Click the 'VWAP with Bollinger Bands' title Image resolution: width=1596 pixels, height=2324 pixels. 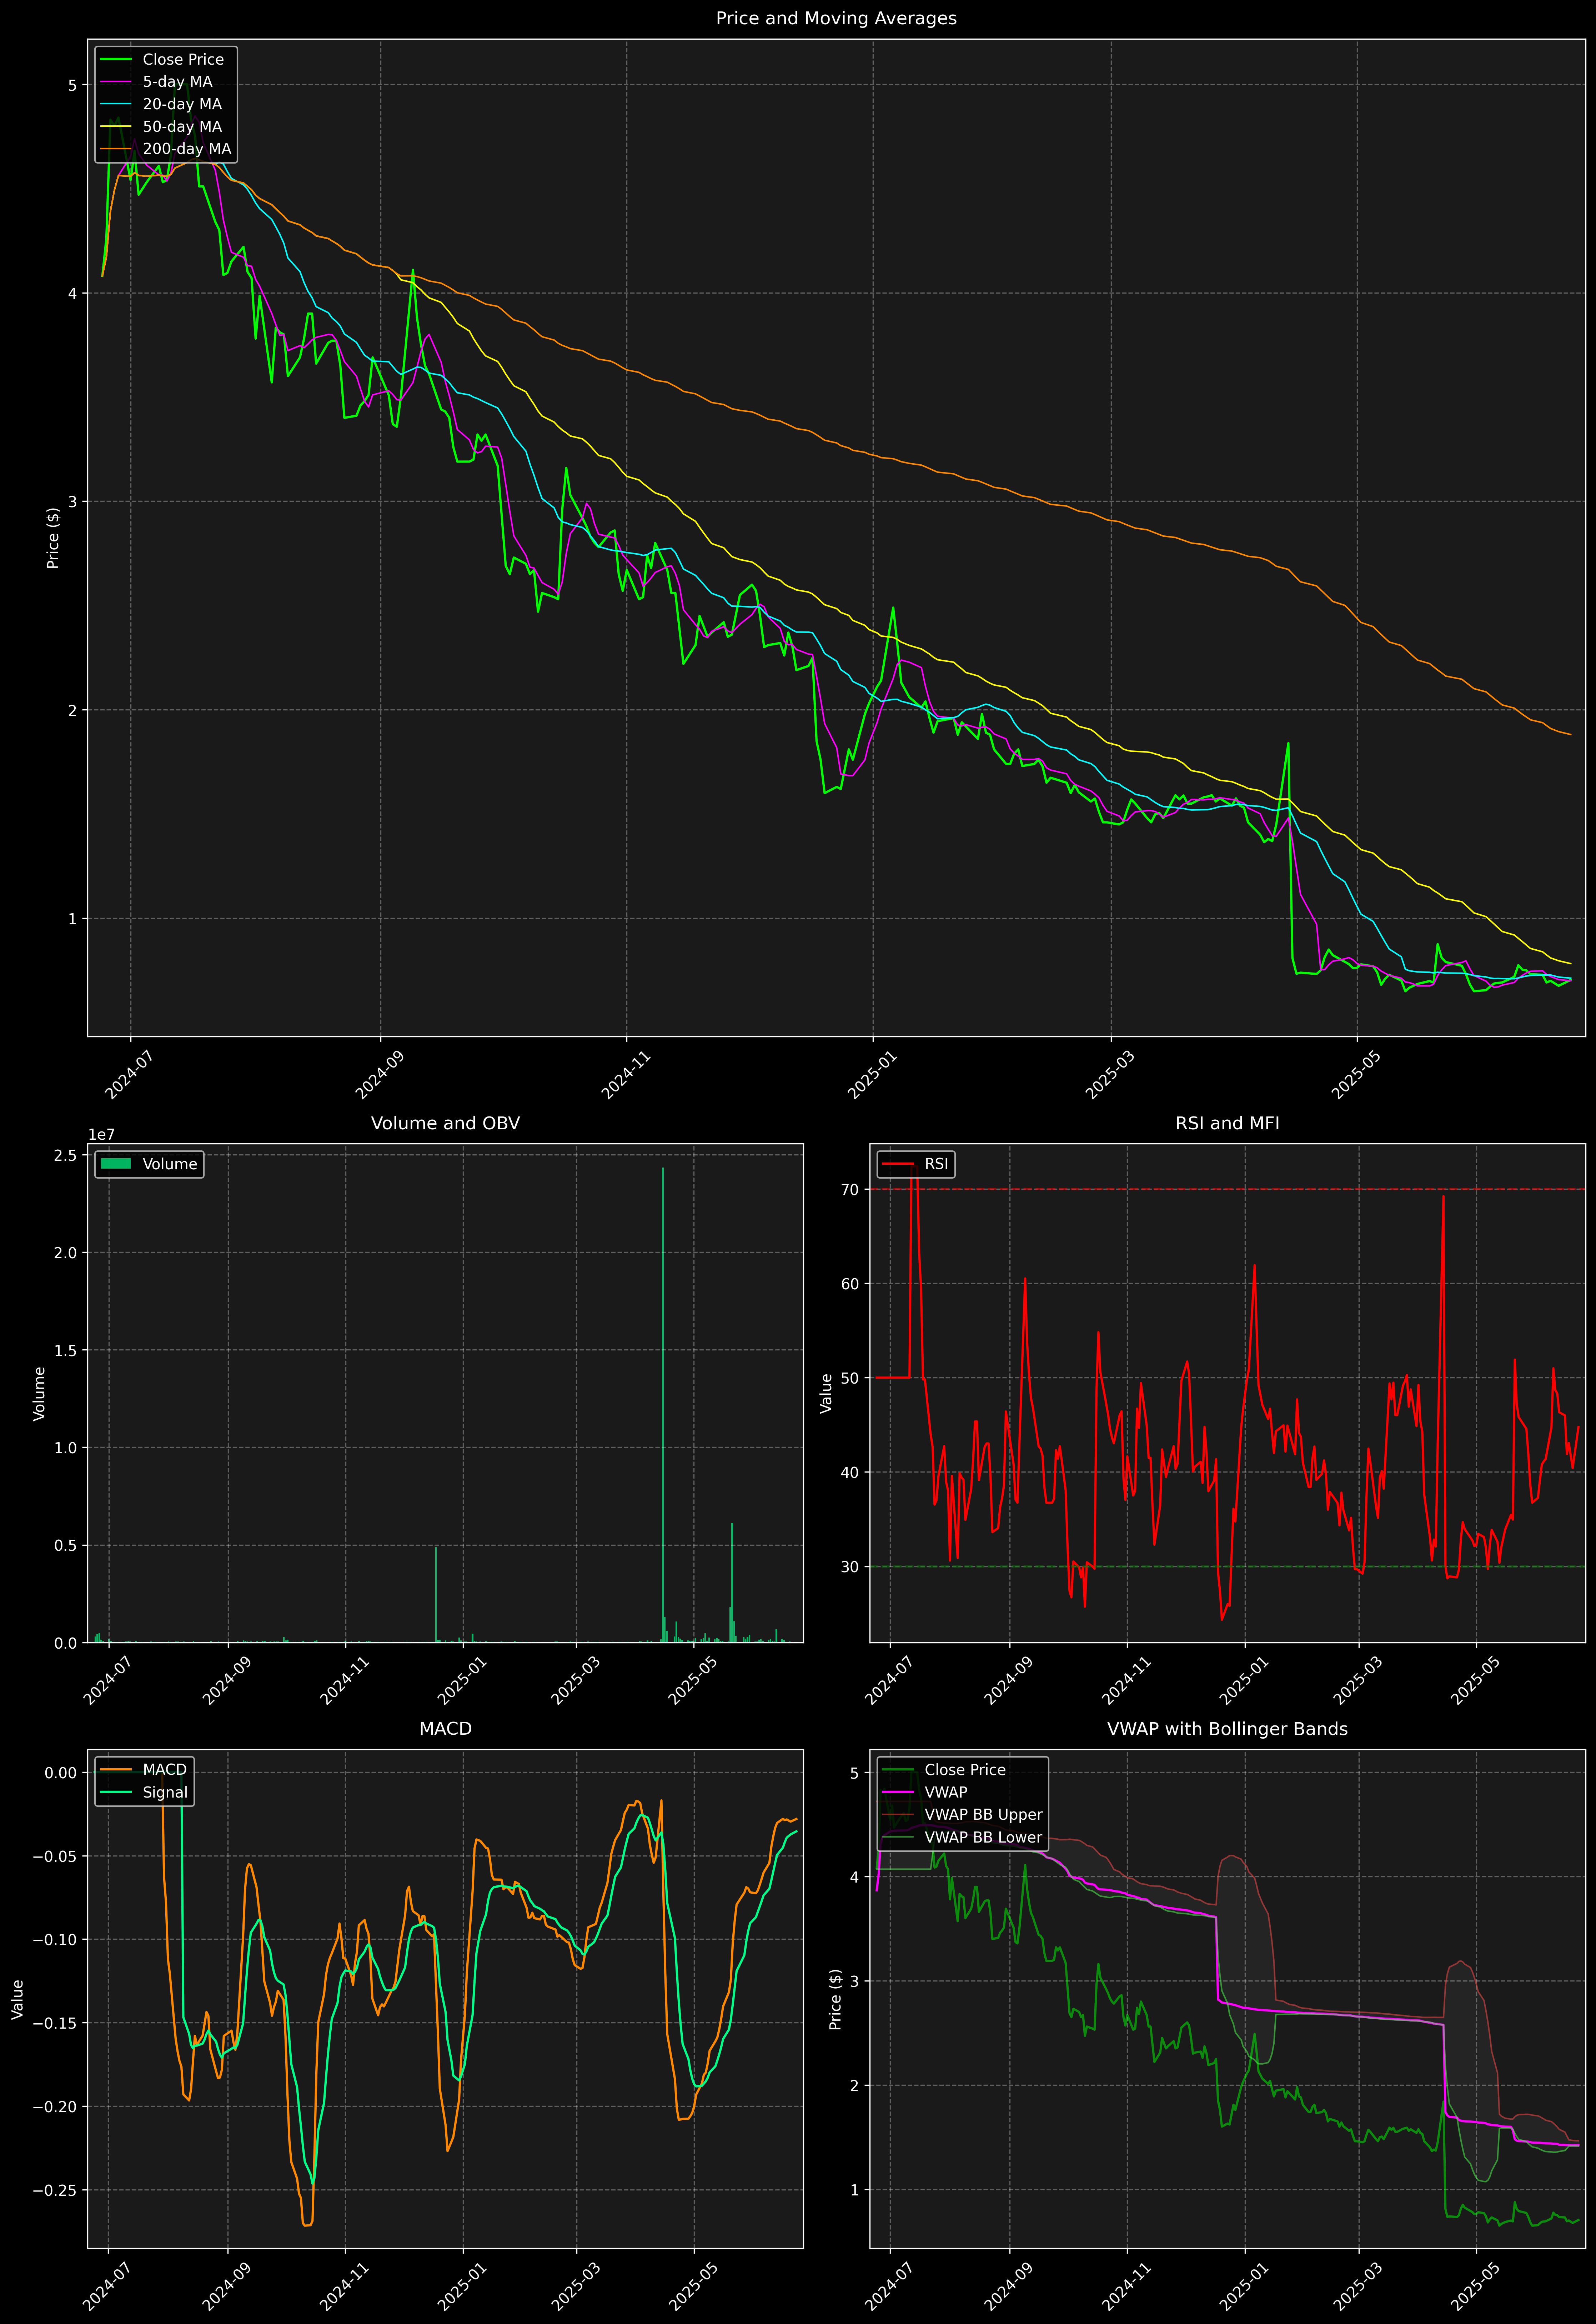pyautogui.click(x=1227, y=1729)
